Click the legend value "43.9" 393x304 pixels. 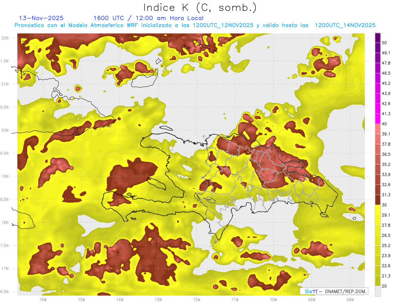(x=386, y=93)
